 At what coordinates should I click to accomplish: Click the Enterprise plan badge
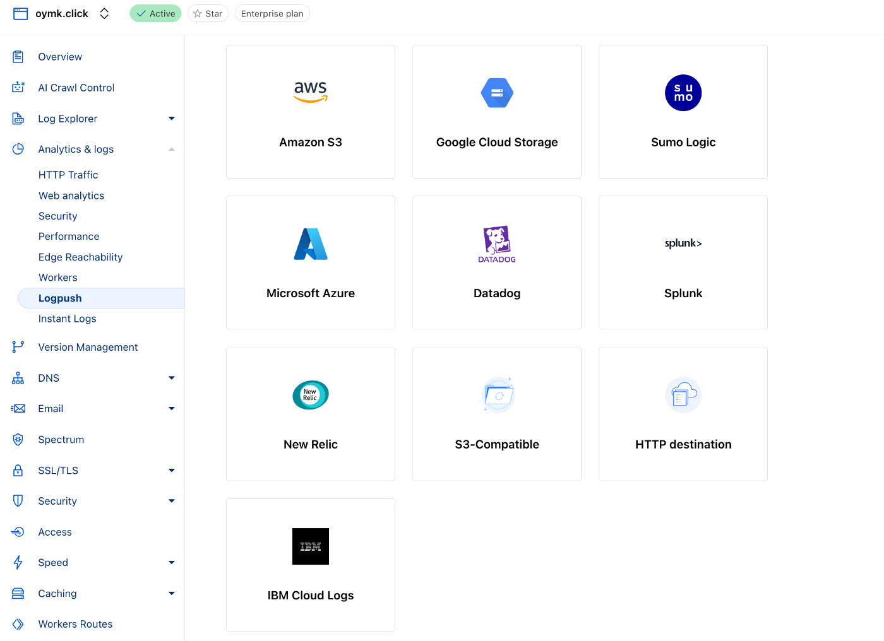pyautogui.click(x=272, y=14)
